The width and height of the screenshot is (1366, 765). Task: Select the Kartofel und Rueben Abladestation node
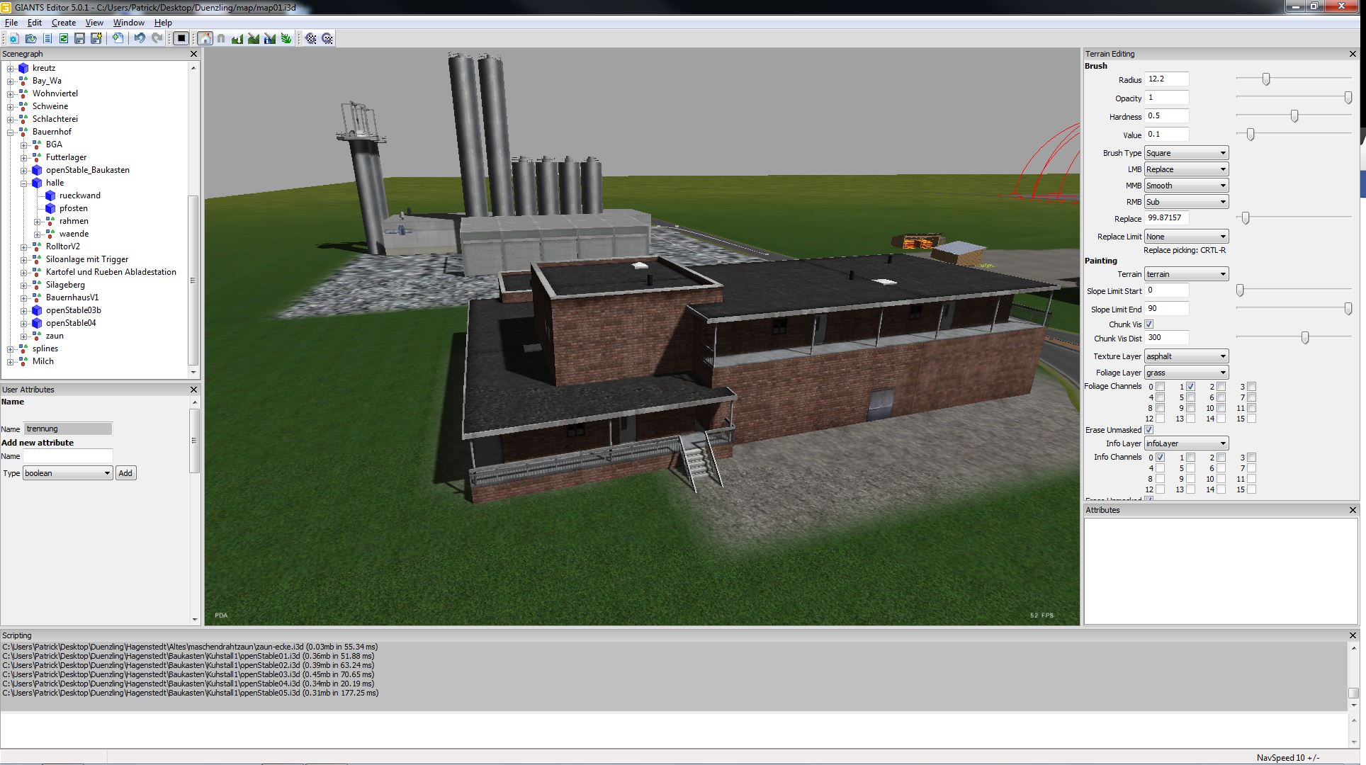[x=111, y=272]
